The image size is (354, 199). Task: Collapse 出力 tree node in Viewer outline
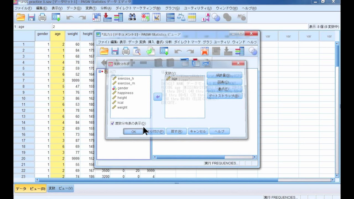(x=99, y=72)
